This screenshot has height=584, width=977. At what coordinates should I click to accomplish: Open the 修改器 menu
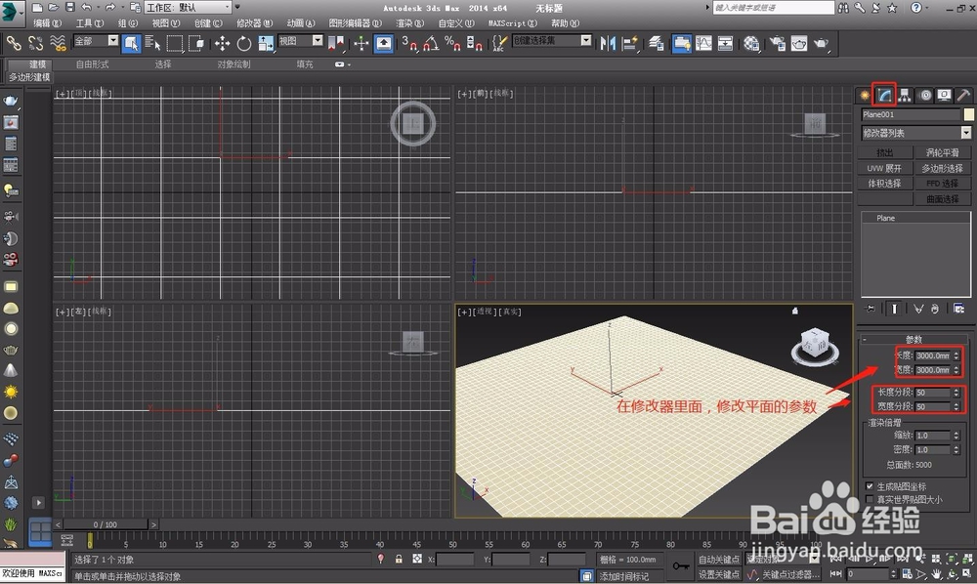(x=254, y=23)
